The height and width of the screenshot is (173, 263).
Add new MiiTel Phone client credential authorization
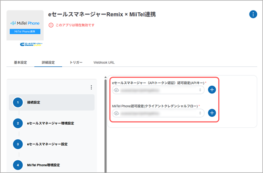point(212,113)
